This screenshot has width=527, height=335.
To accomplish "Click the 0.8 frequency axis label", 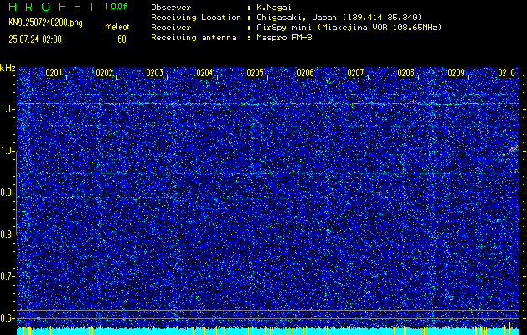I will 7,234.
